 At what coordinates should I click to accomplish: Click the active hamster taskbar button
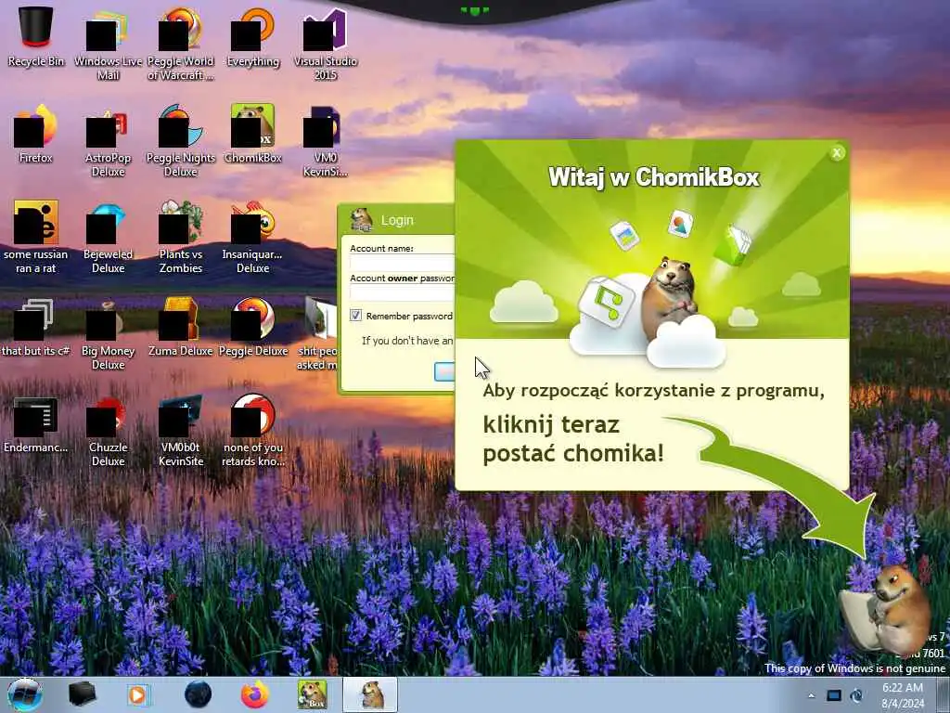pyautogui.click(x=370, y=694)
